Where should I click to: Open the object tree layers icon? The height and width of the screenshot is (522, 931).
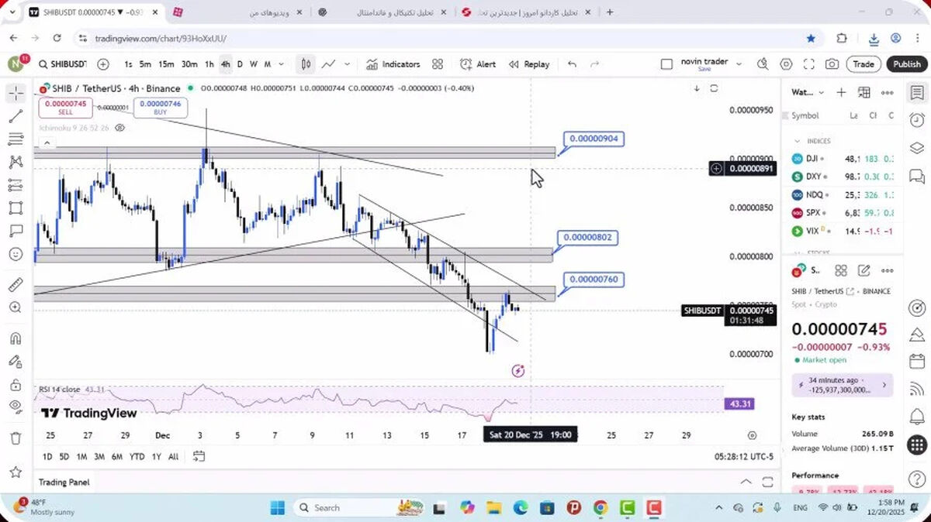[917, 147]
